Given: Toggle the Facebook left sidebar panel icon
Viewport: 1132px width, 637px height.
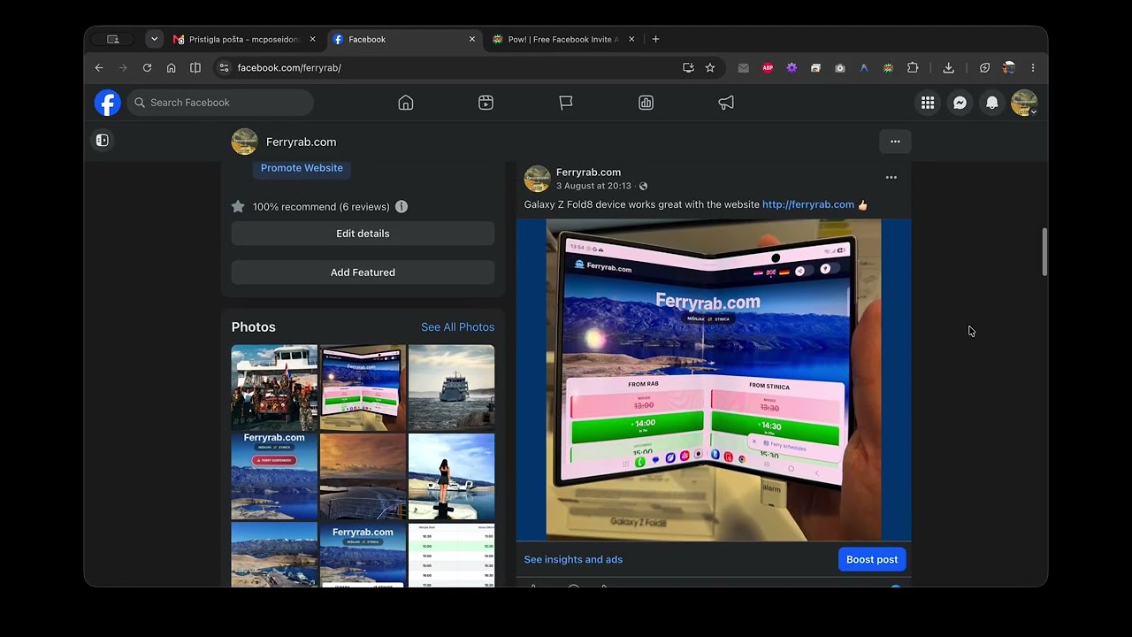Looking at the screenshot, I should pyautogui.click(x=103, y=140).
